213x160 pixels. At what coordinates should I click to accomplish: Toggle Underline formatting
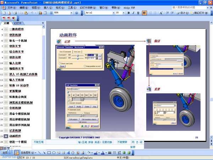(138, 13)
